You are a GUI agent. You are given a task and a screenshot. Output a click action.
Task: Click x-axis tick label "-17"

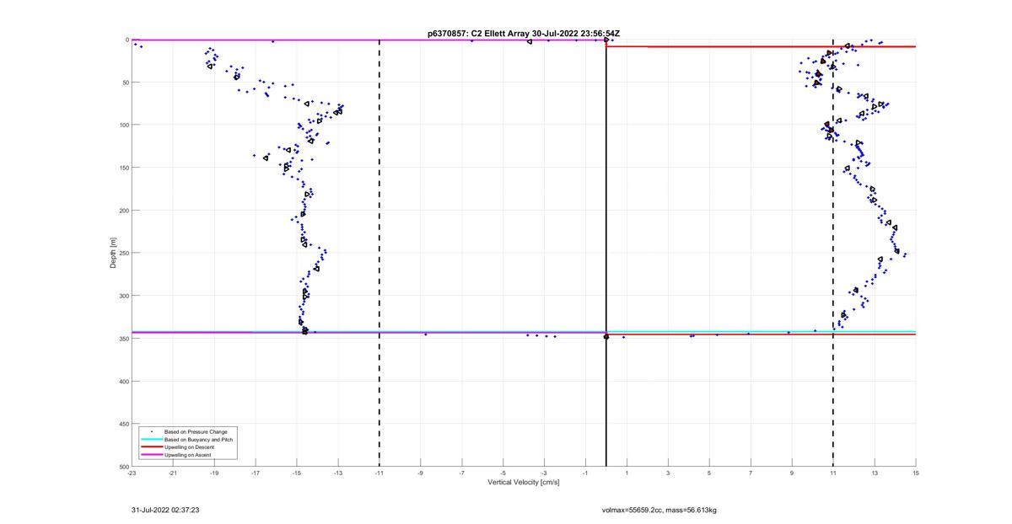point(256,473)
